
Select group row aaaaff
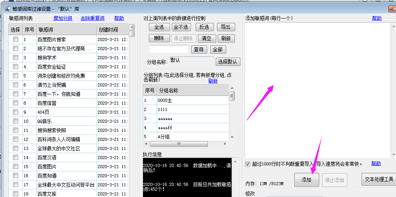click(186, 128)
